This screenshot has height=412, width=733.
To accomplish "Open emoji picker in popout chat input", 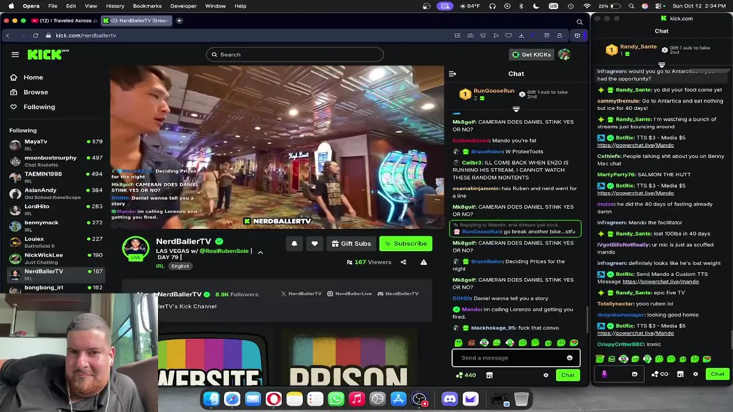I will point(635,374).
